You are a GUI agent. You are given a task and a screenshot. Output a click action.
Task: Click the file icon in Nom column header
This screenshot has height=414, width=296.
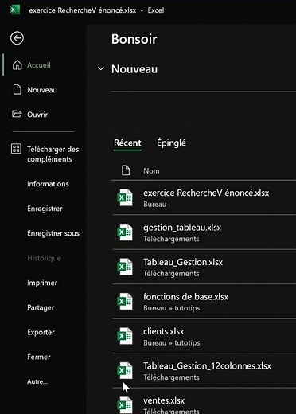[x=126, y=170]
